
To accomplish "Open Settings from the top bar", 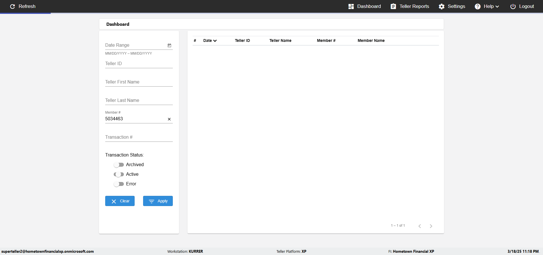I will coord(452,6).
